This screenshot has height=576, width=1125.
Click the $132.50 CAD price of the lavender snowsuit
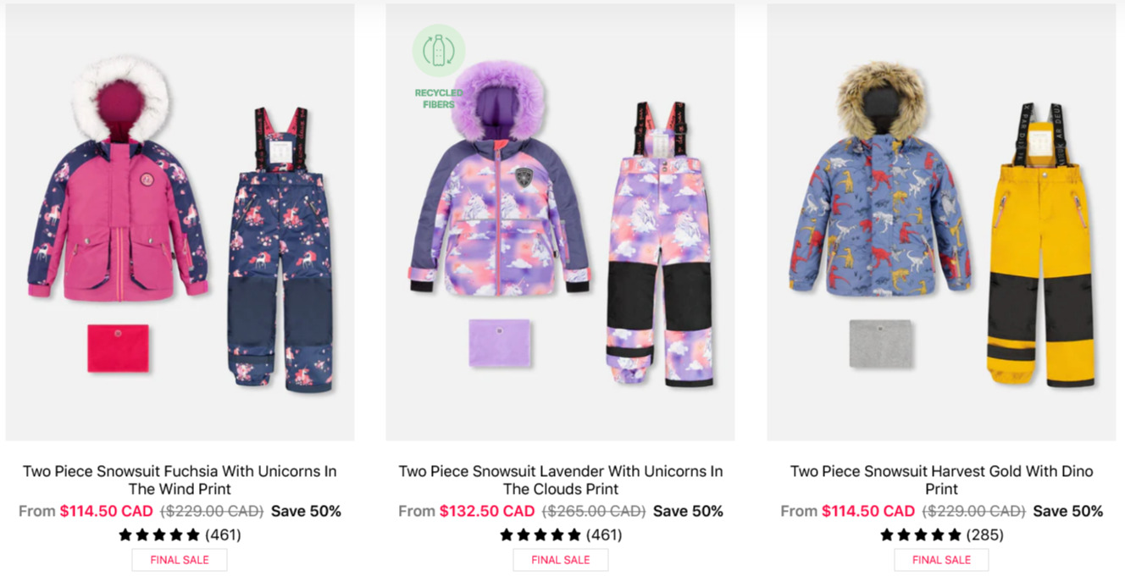click(x=487, y=512)
